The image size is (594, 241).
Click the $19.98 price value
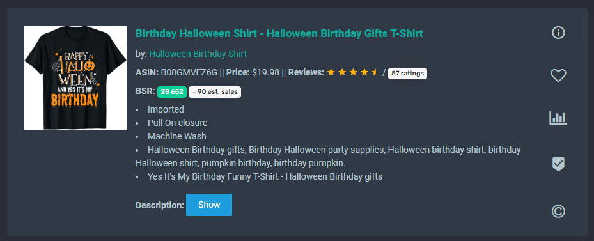coord(265,72)
